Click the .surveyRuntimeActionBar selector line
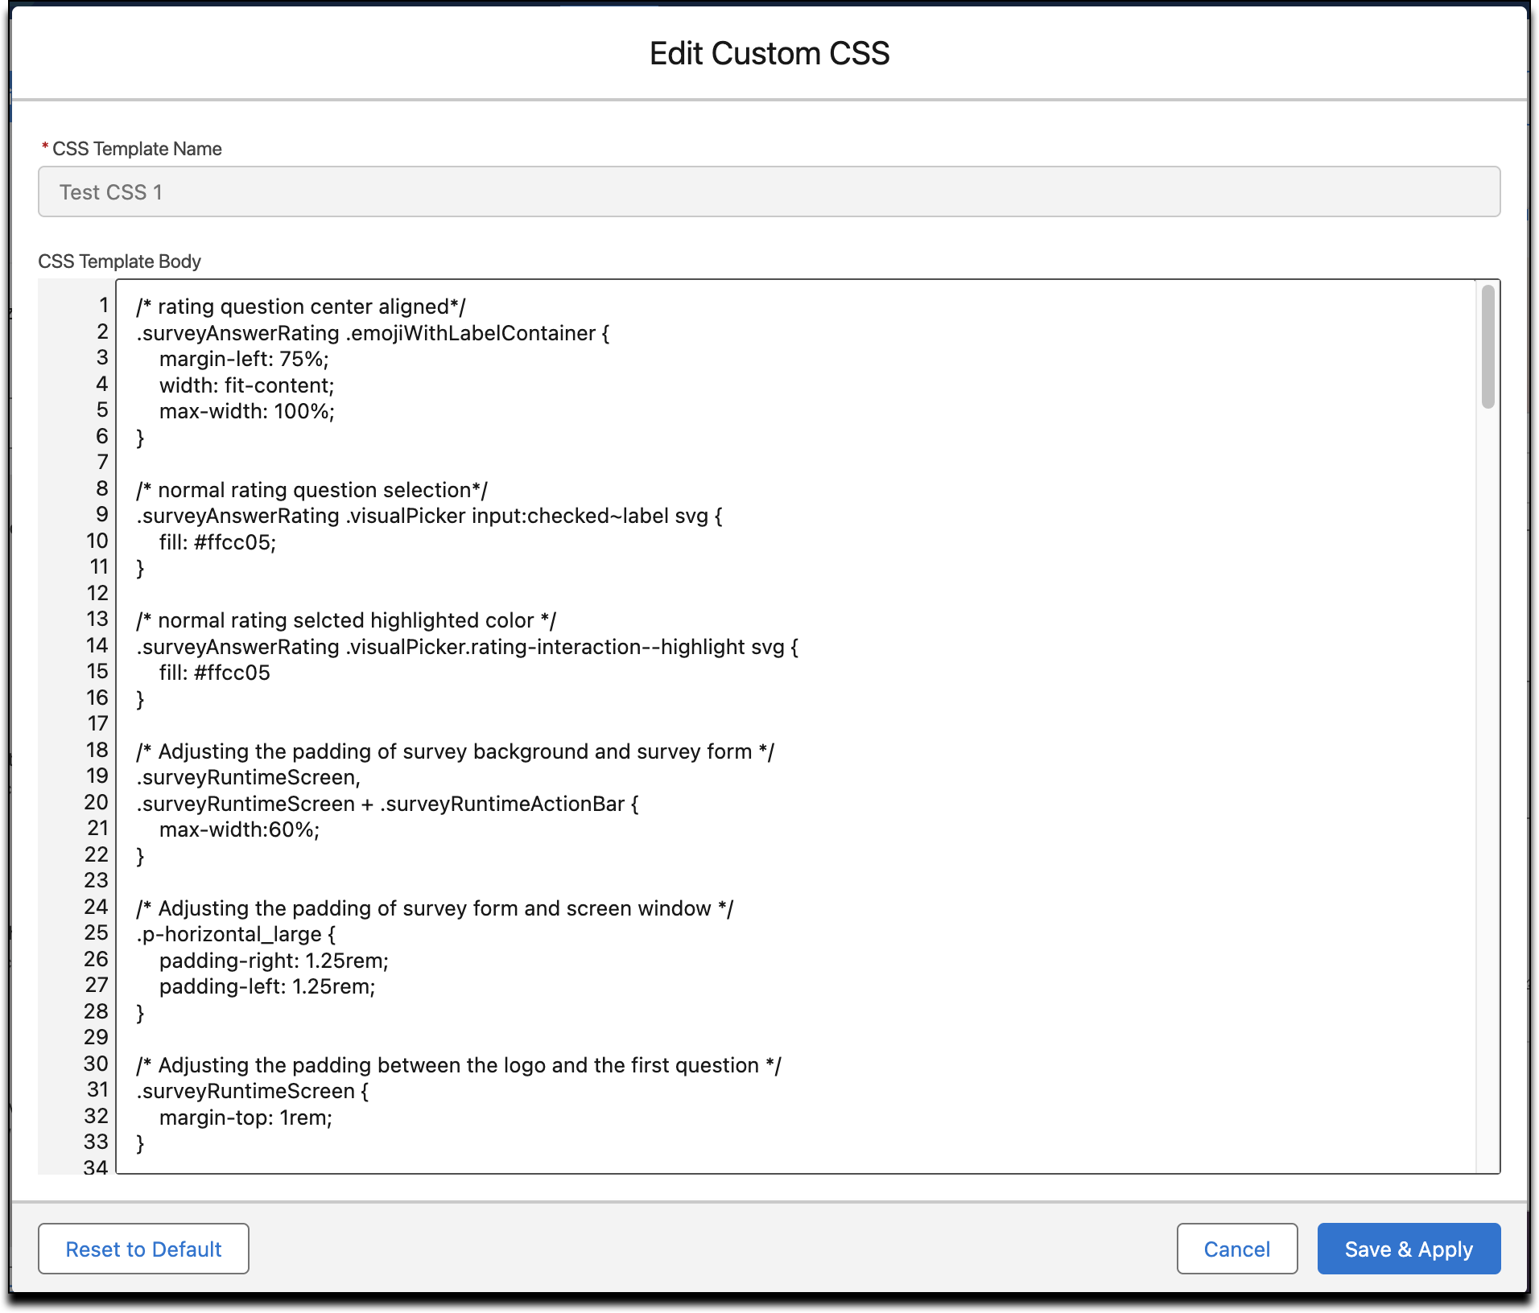 click(x=387, y=804)
